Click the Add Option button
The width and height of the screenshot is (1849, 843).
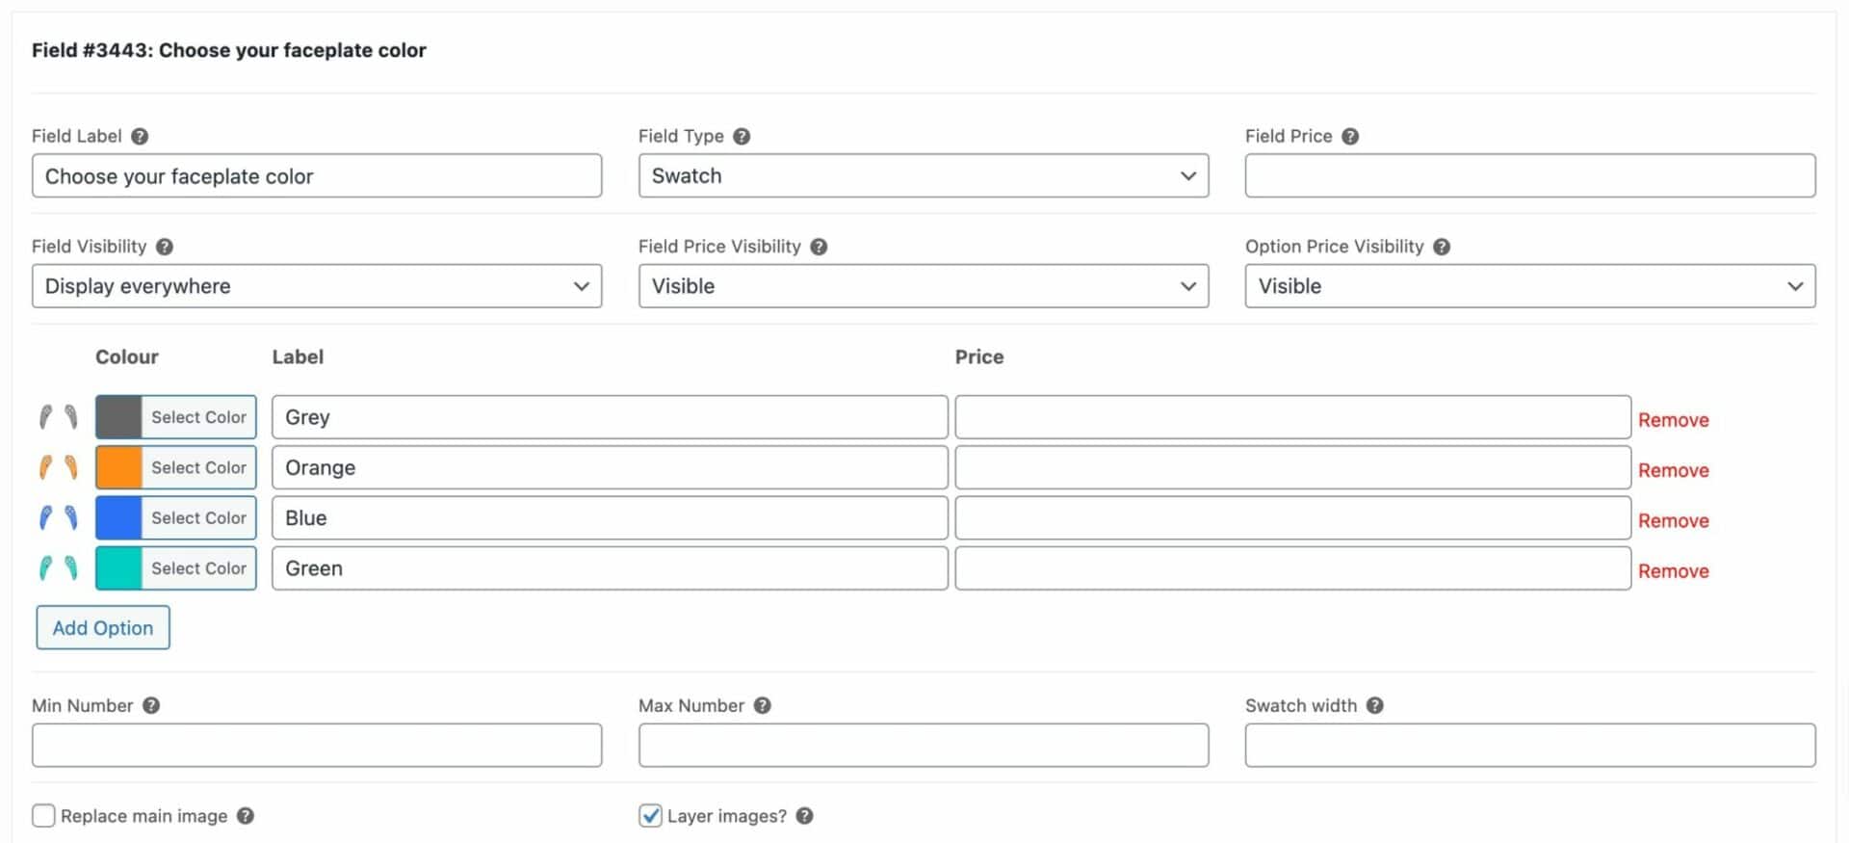tap(103, 627)
